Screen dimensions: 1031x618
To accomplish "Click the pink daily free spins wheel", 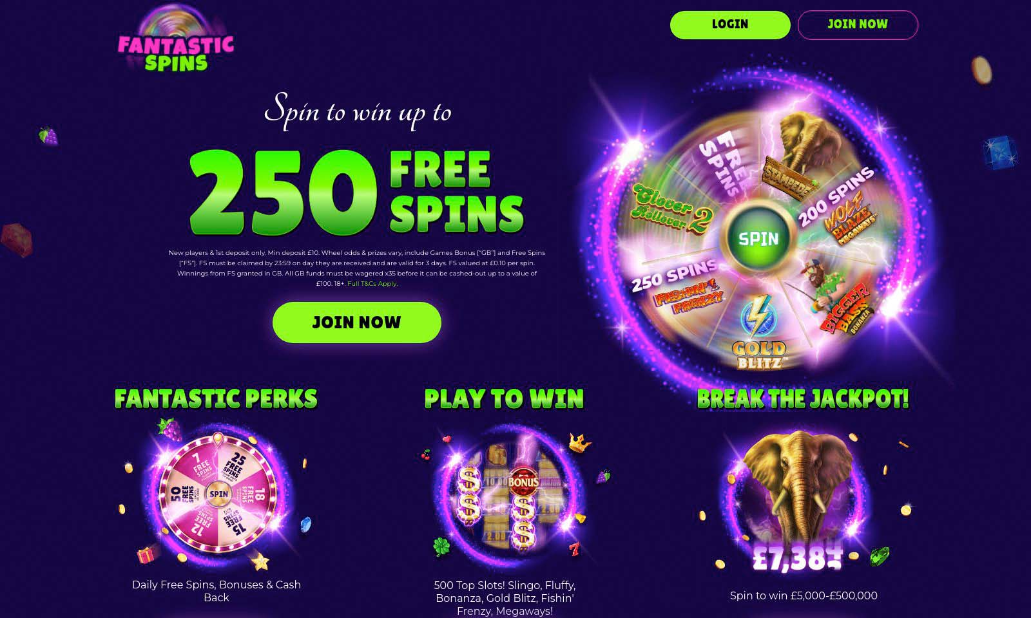I will pyautogui.click(x=218, y=494).
